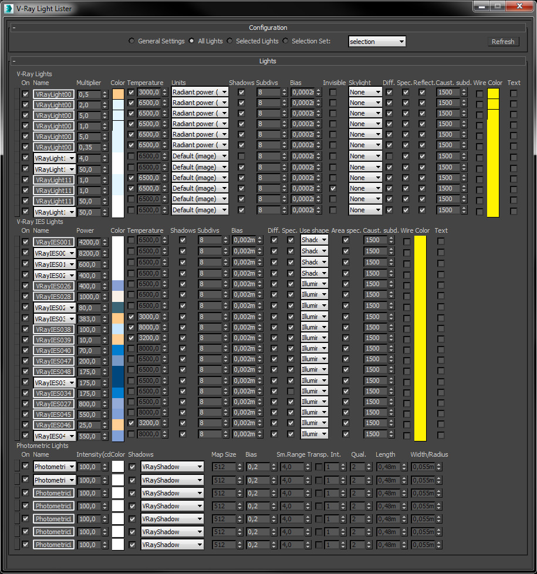This screenshot has height=574, width=537.
Task: Click the Power spinner for VRayIES039
Action: [105, 339]
